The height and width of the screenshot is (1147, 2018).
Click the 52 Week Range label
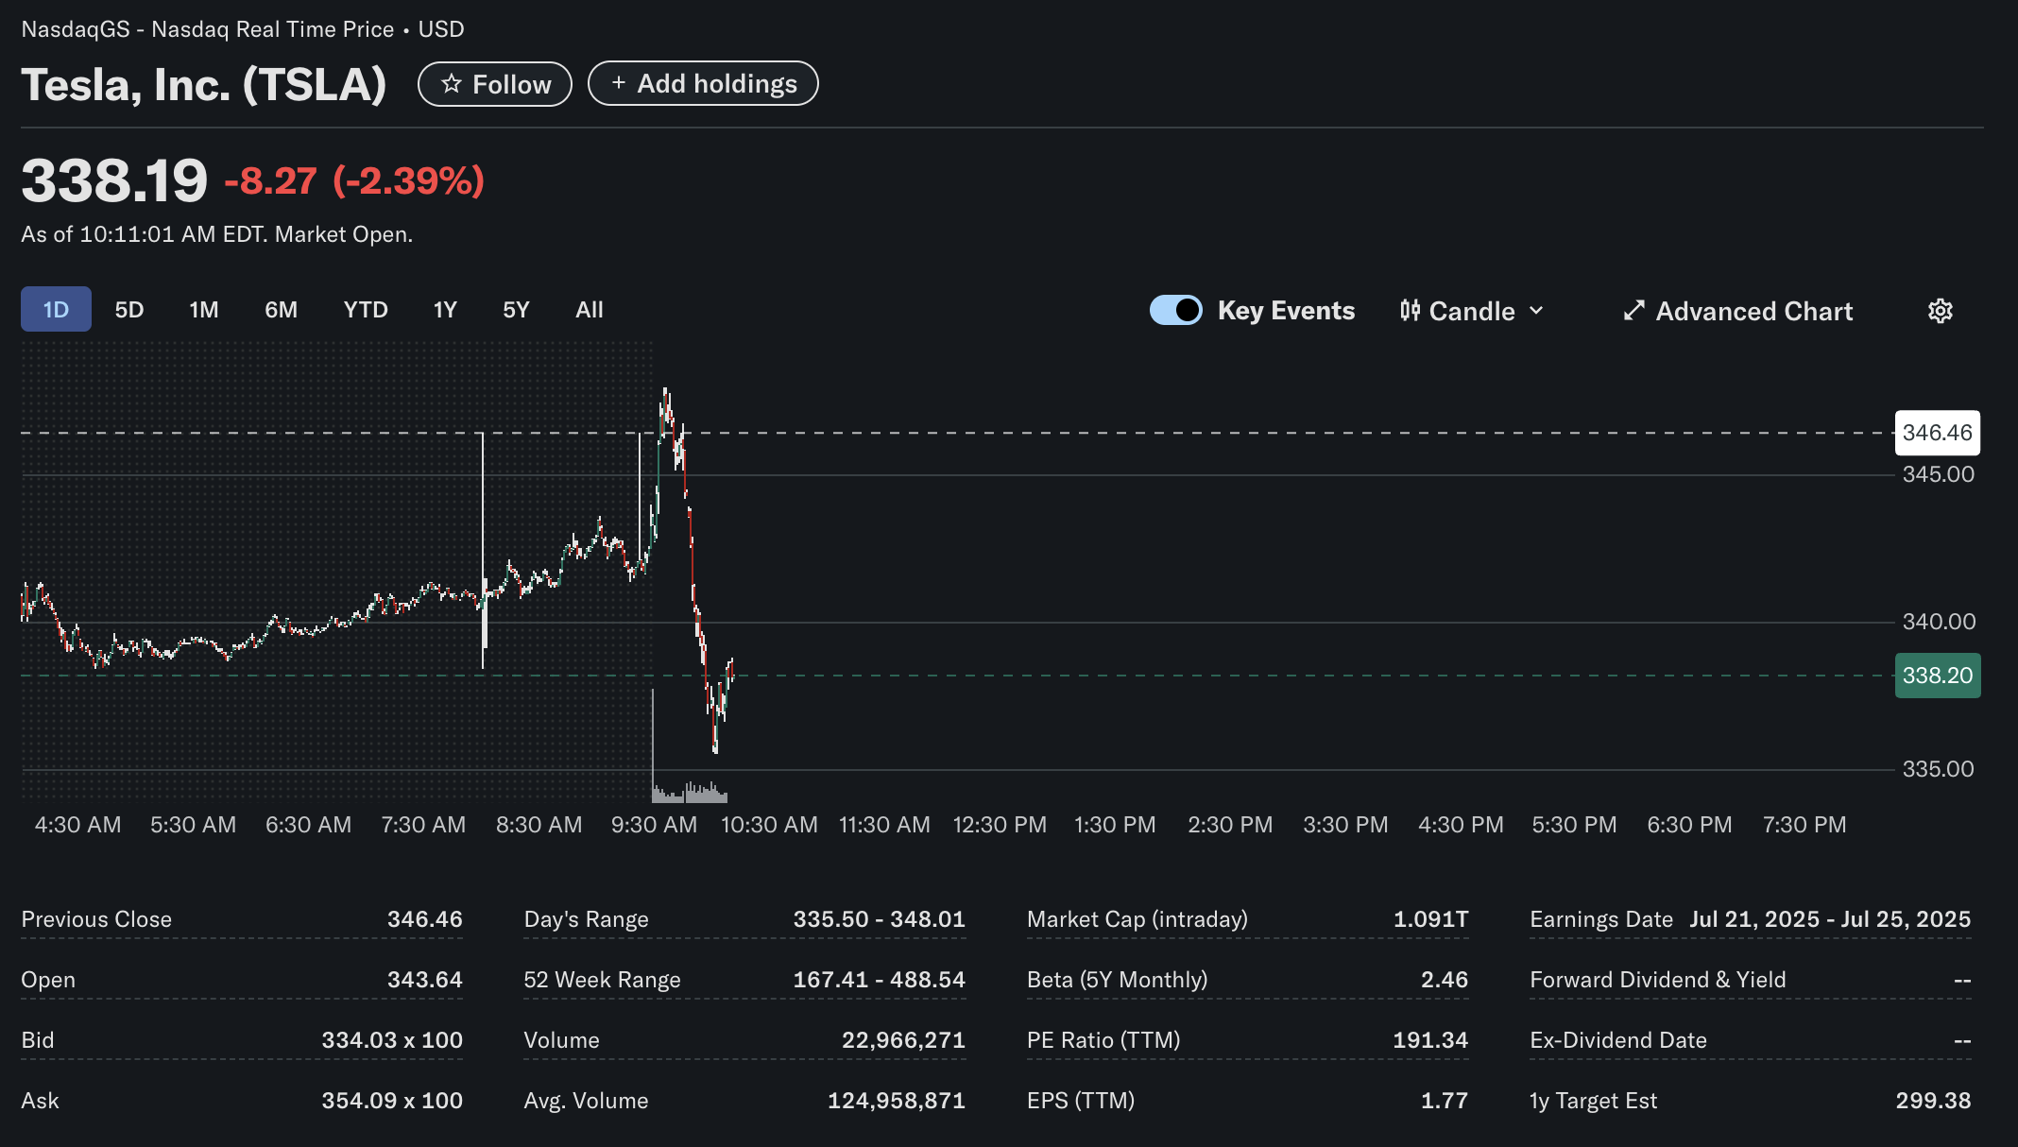(x=602, y=980)
